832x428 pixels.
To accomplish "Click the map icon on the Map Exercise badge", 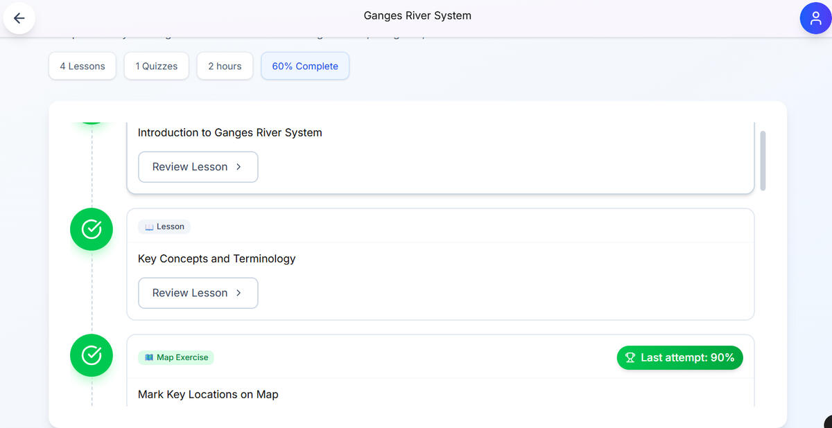I will (x=149, y=357).
